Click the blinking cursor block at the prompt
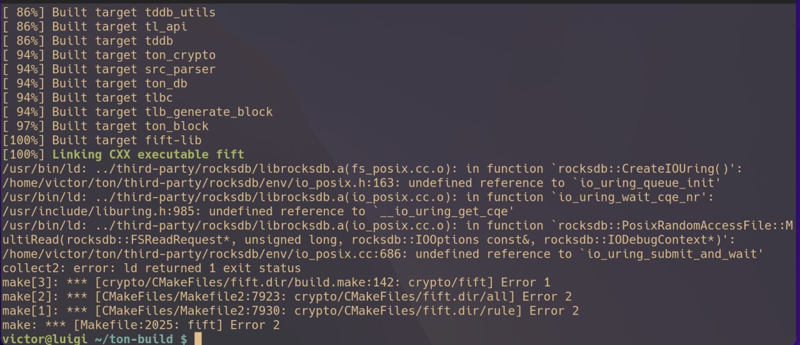This screenshot has height=345, width=800. 198,339
